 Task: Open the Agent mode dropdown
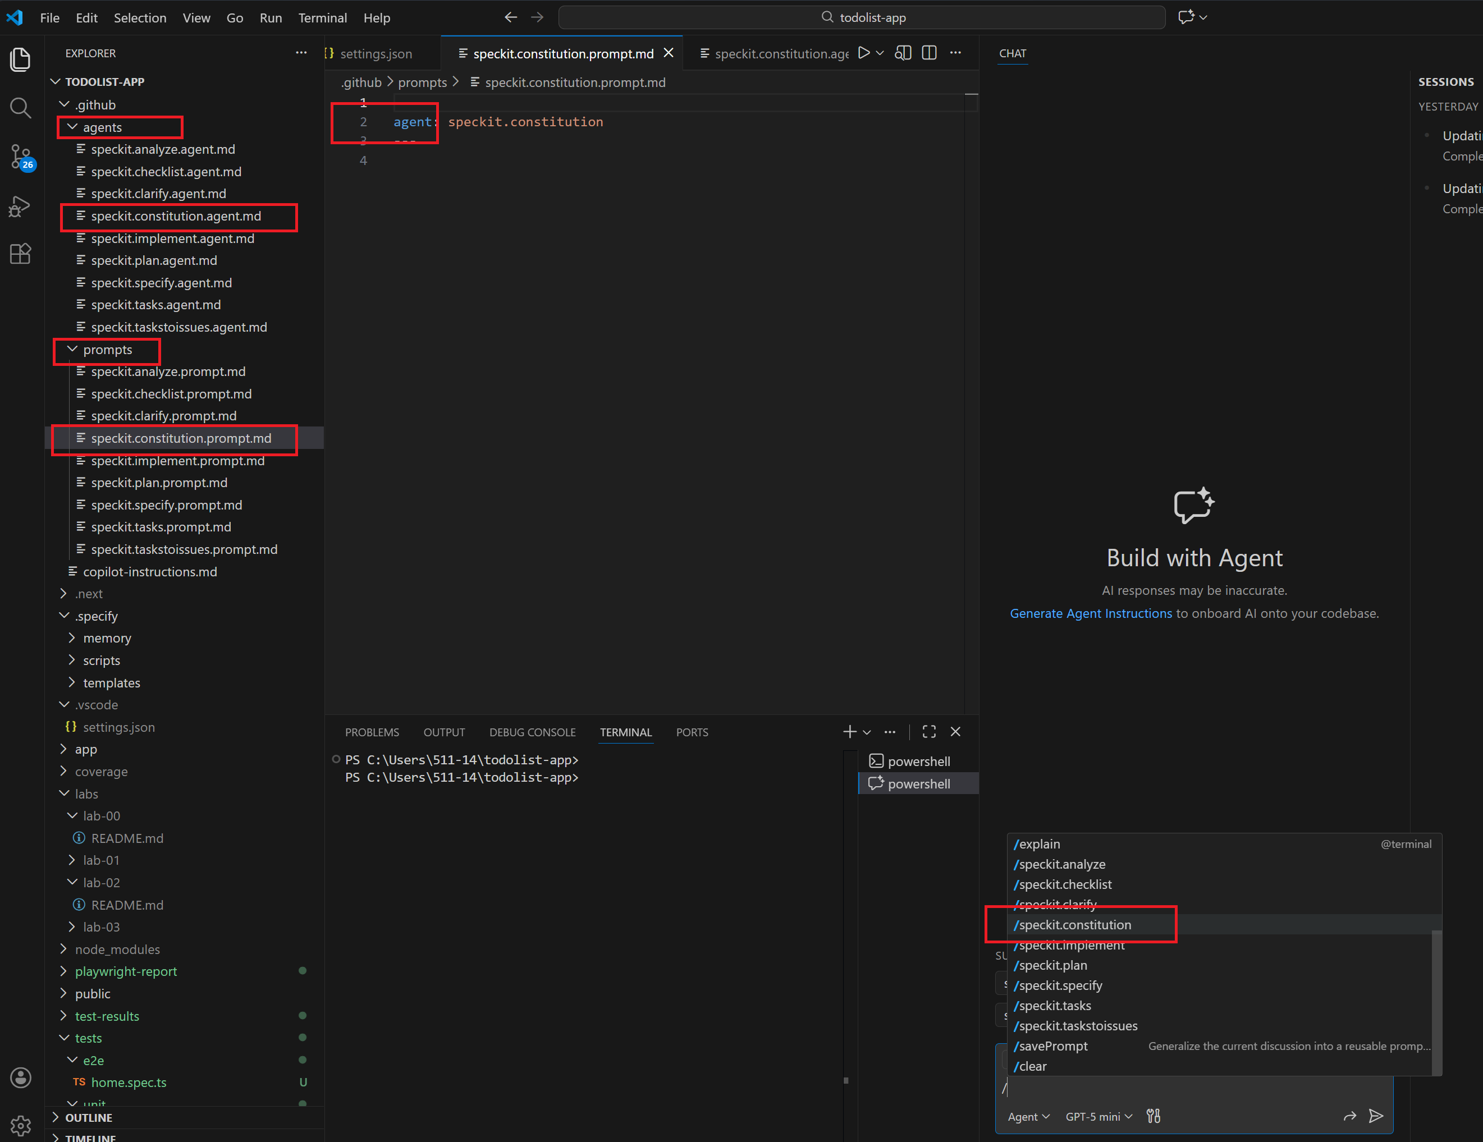pos(1028,1117)
